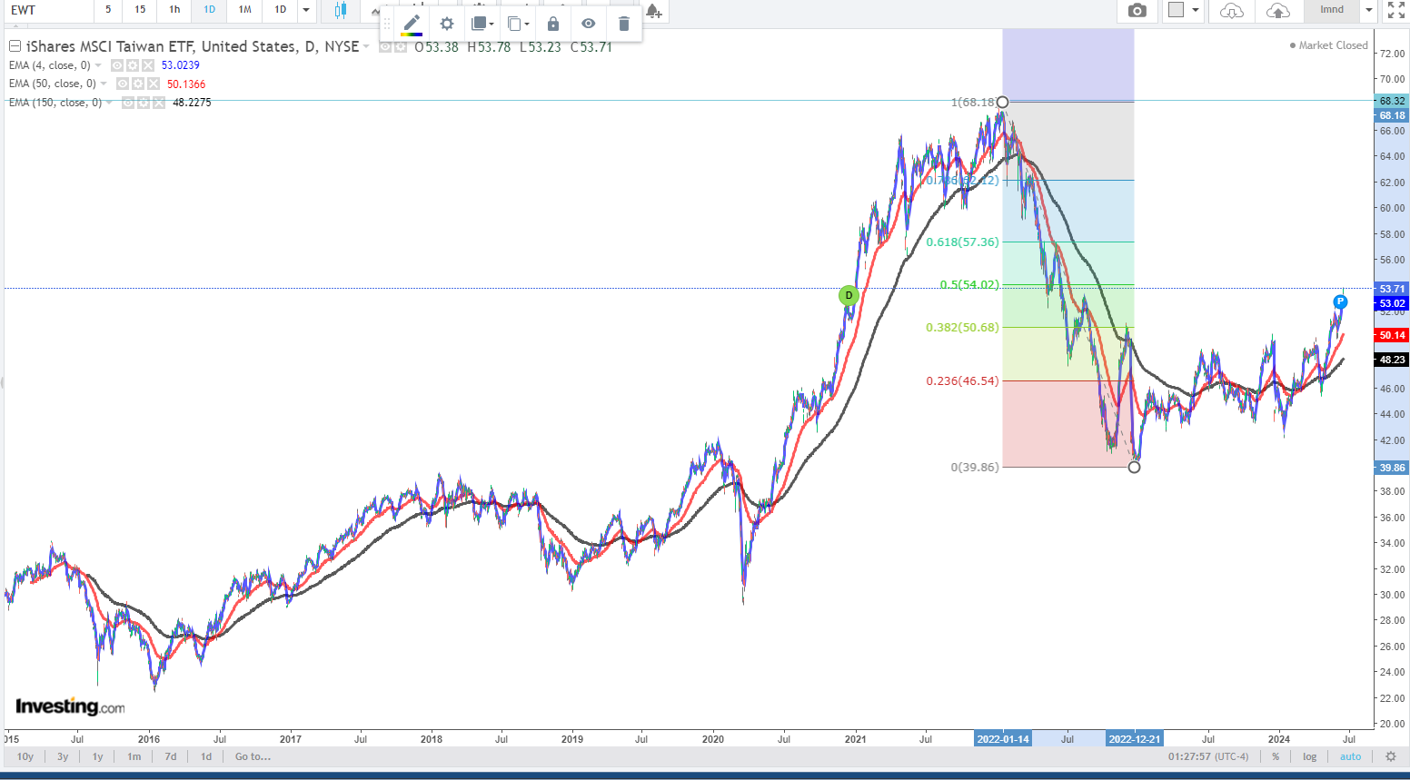The height and width of the screenshot is (780, 1410).
Task: Click Fibonacci 0.618(57.36) level label
Action: pos(962,242)
